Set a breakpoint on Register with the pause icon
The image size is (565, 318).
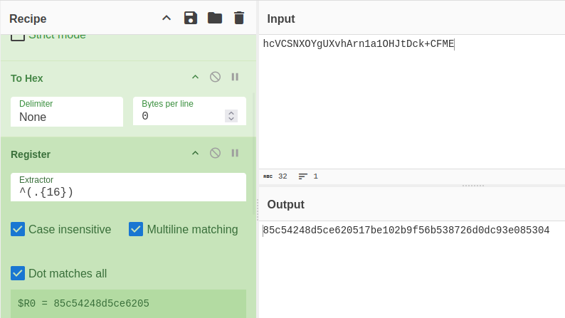235,153
